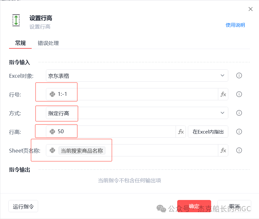Confirm with the 确定 button
Viewport: 259px width, 219px height.
(194, 206)
